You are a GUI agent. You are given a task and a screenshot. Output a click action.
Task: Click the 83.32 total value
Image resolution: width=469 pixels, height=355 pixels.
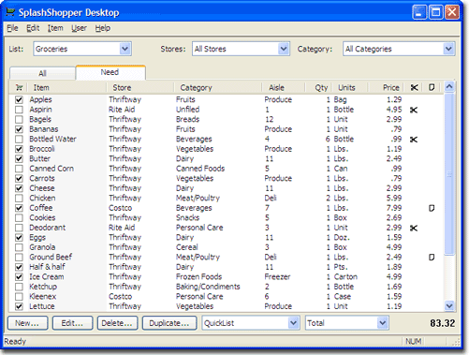click(443, 323)
